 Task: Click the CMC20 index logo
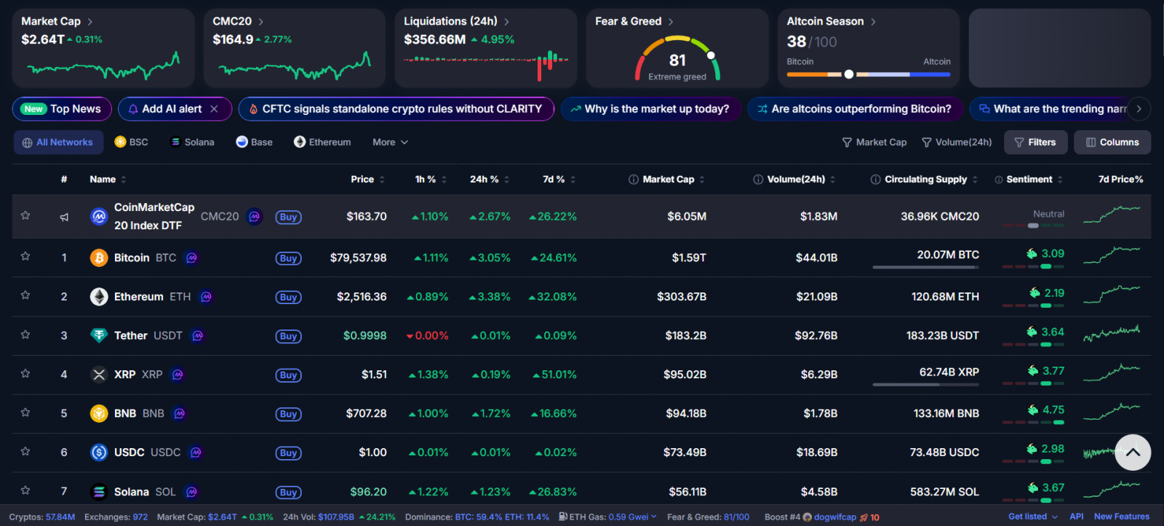(x=99, y=216)
